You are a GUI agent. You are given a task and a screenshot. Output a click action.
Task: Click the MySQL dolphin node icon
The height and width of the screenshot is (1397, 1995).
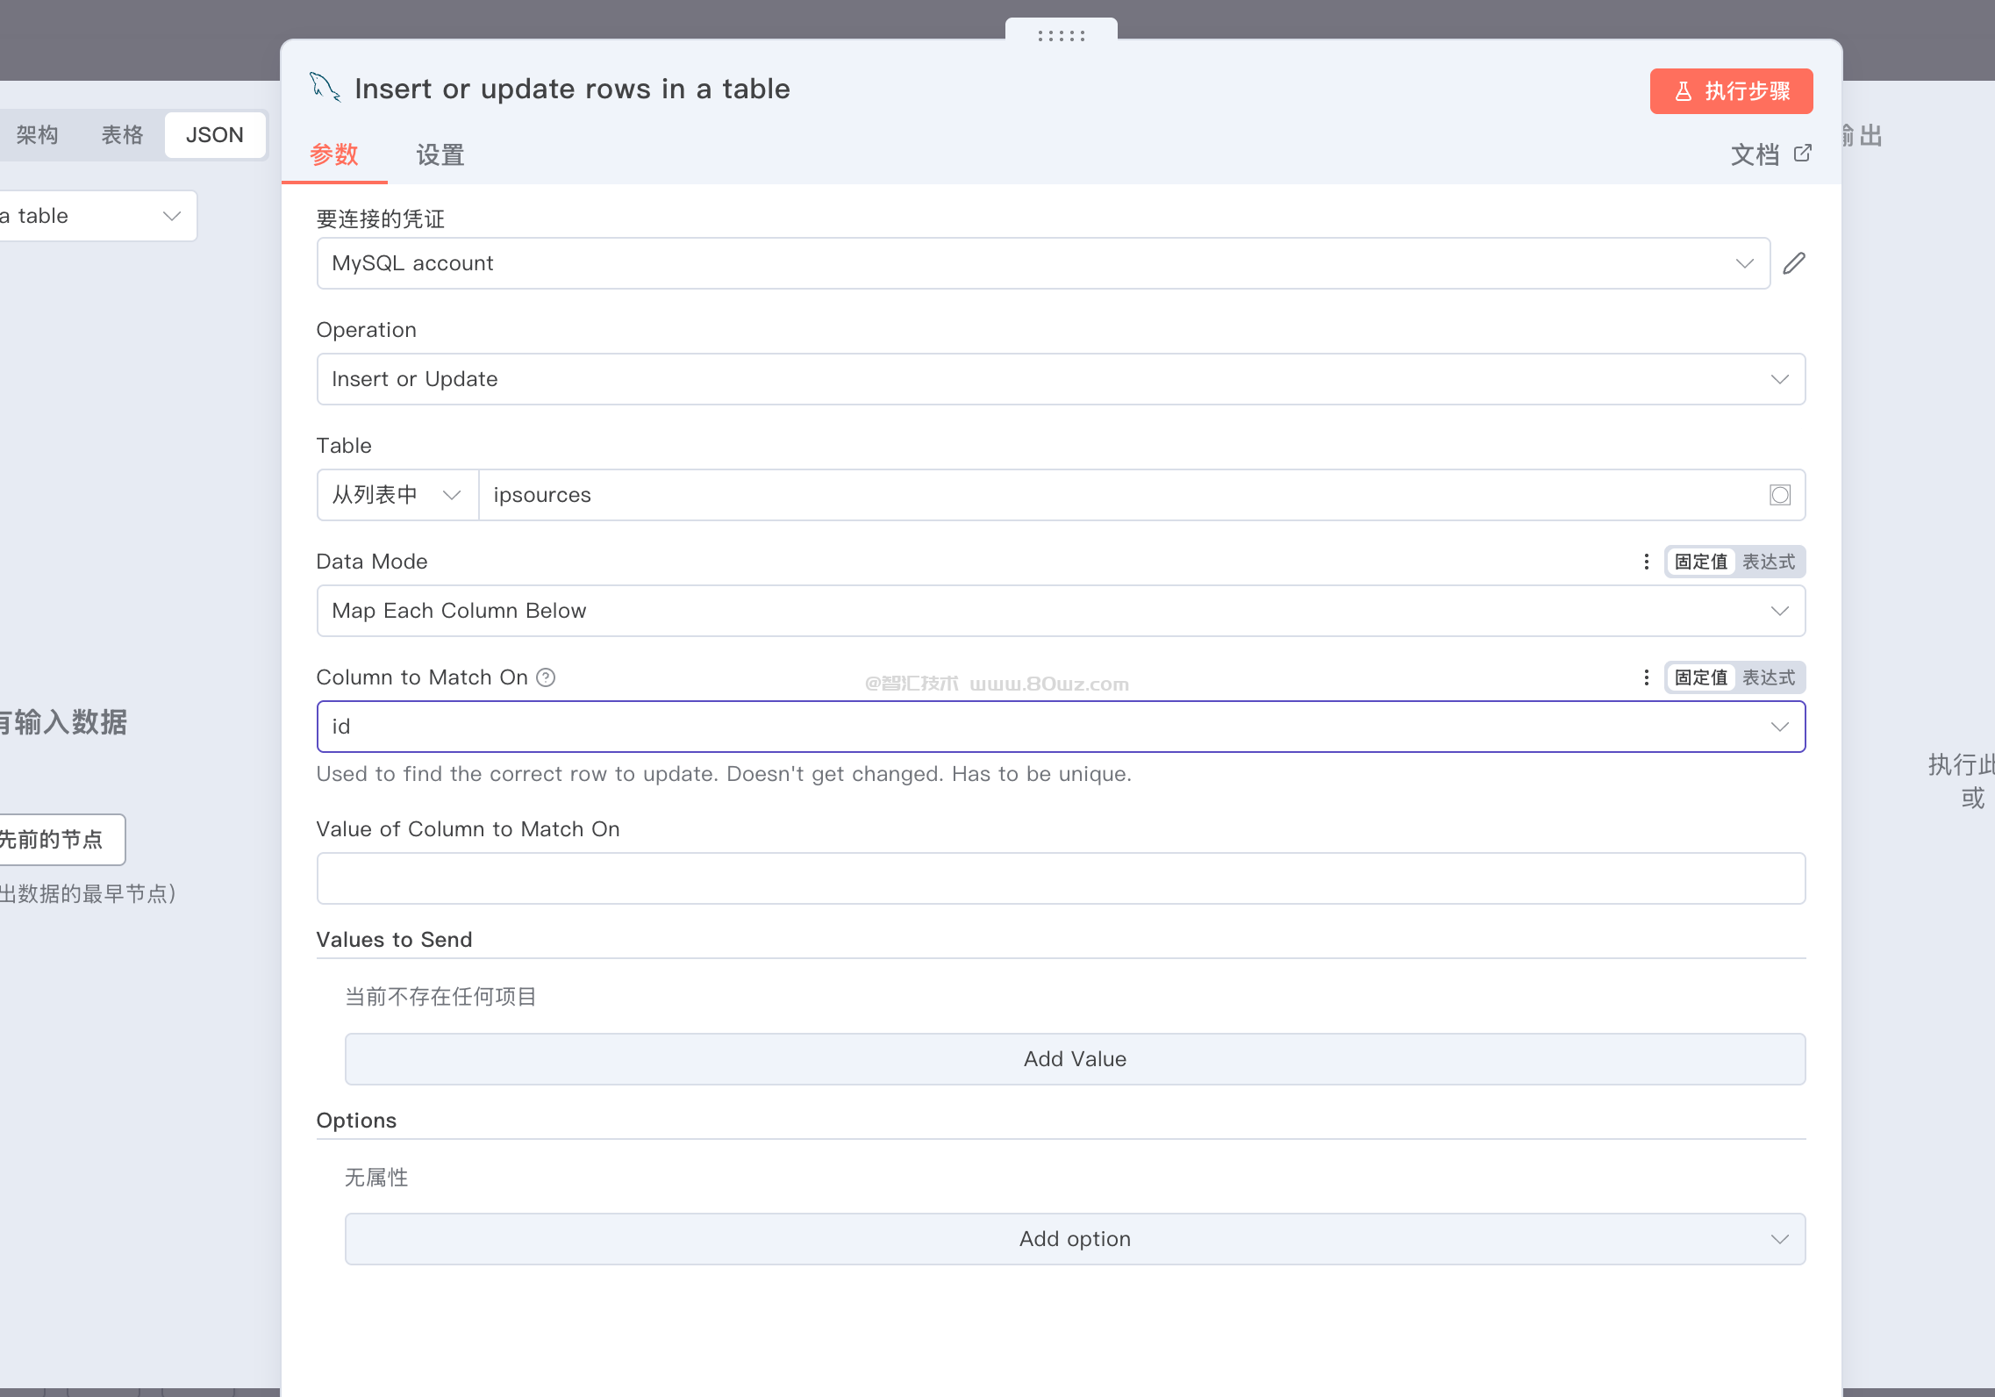coord(324,88)
